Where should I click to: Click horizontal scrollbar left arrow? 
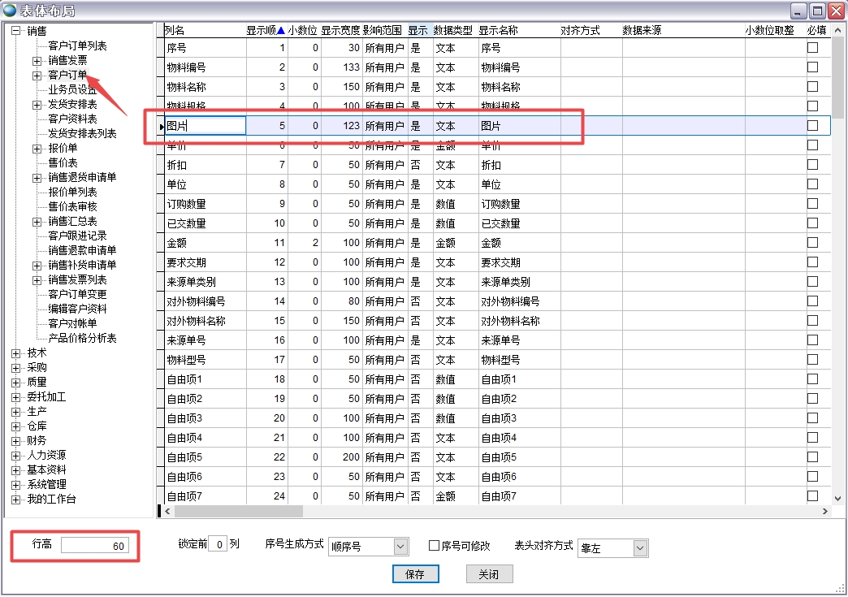pyautogui.click(x=168, y=512)
